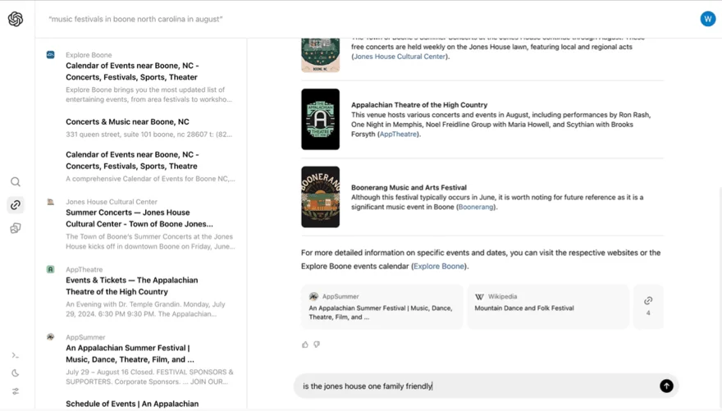
Task: Open Schedule of Events An Appalachian result
Action: pos(132,404)
